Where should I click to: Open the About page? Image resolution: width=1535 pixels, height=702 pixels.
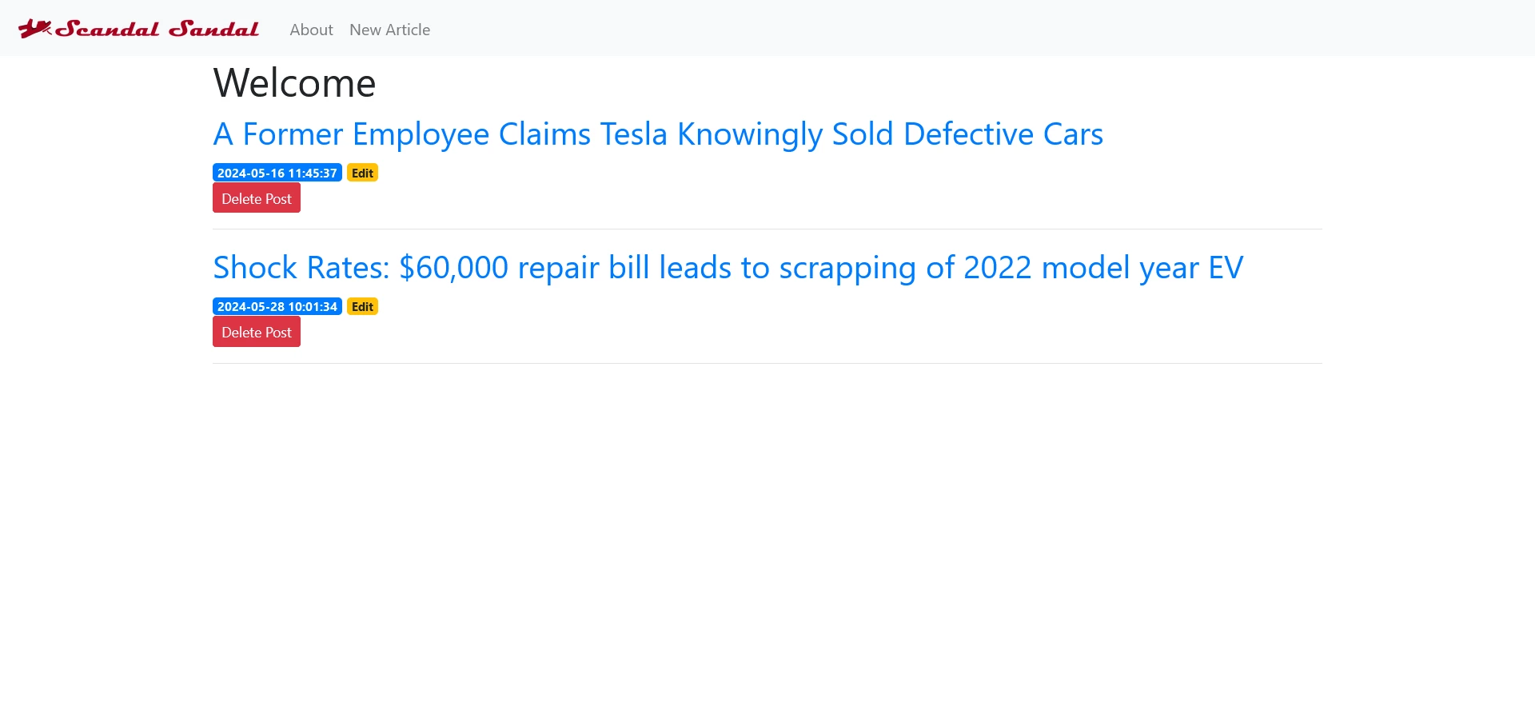311,30
